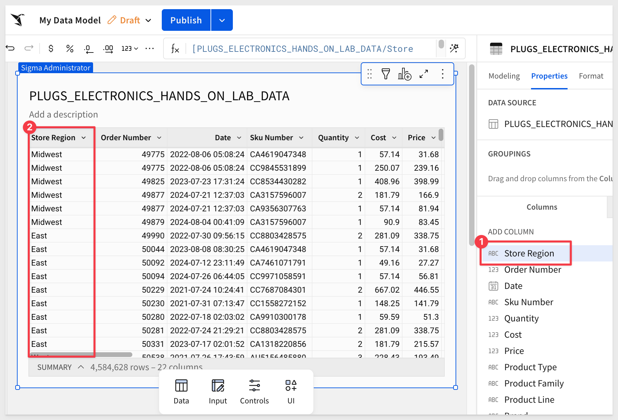
Task: Apply percent format
Action: (70, 48)
